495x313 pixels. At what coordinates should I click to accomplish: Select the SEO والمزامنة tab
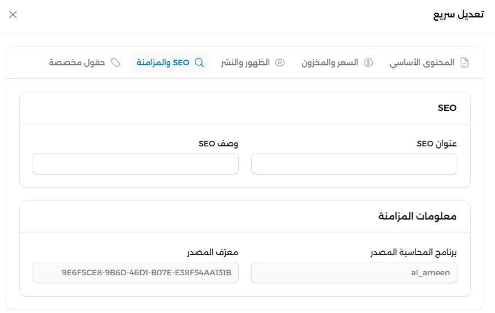pos(171,62)
